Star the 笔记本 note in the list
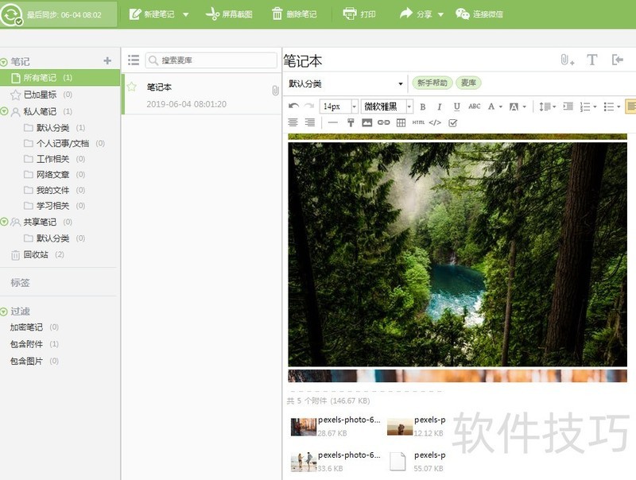The image size is (636, 480). 131,87
